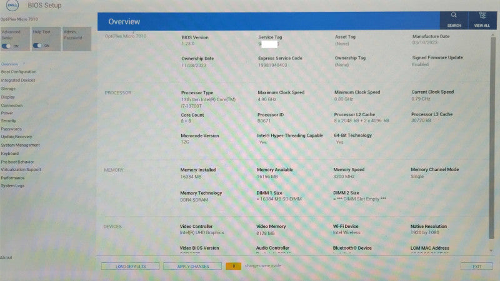
Task: Open Performance section
Action: [12, 178]
